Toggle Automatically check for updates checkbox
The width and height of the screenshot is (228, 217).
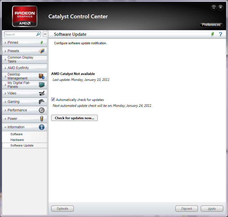coord(53,99)
